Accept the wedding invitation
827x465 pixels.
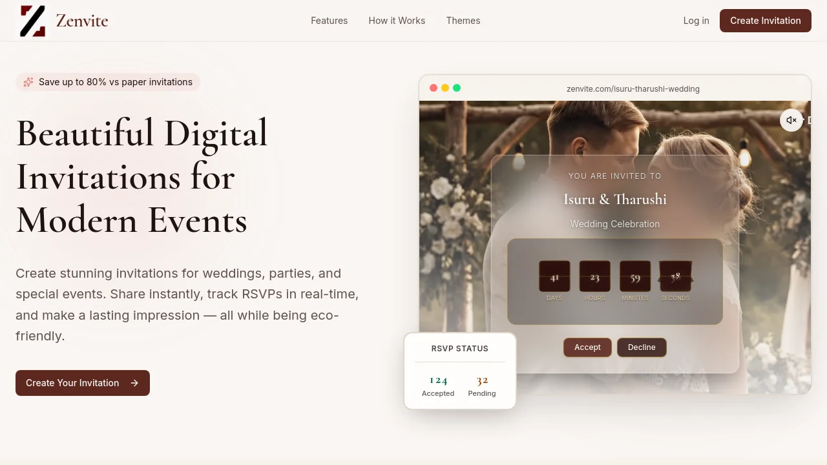tap(587, 347)
